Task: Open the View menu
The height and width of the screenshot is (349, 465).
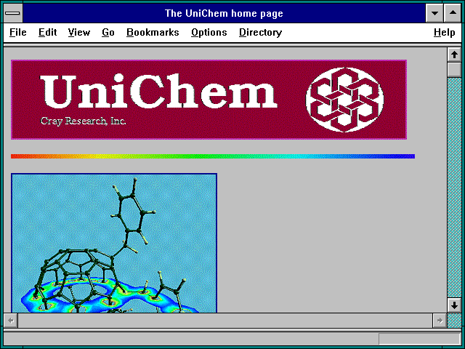Action: 79,32
